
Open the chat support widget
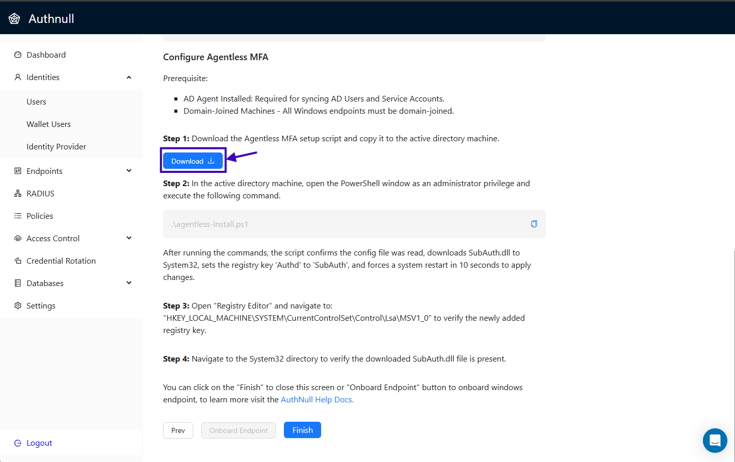(x=715, y=441)
